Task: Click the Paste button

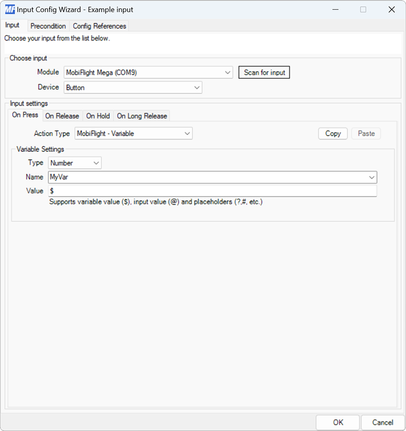Action: pyautogui.click(x=366, y=133)
